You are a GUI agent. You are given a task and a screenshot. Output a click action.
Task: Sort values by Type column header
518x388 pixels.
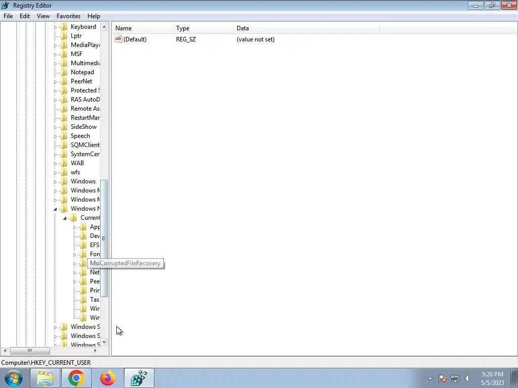(203, 28)
